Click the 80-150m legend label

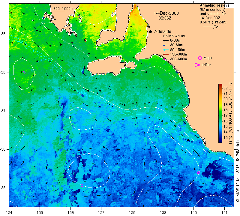pyautogui.click(x=177, y=50)
